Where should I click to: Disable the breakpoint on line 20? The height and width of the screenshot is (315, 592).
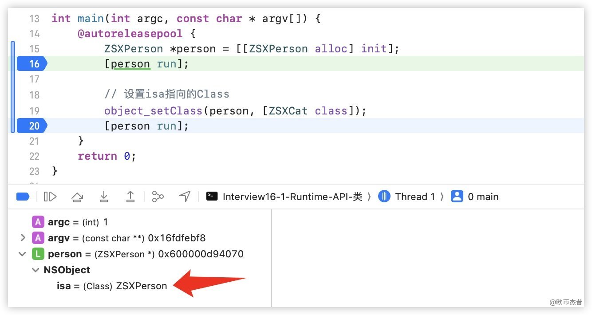coord(31,126)
